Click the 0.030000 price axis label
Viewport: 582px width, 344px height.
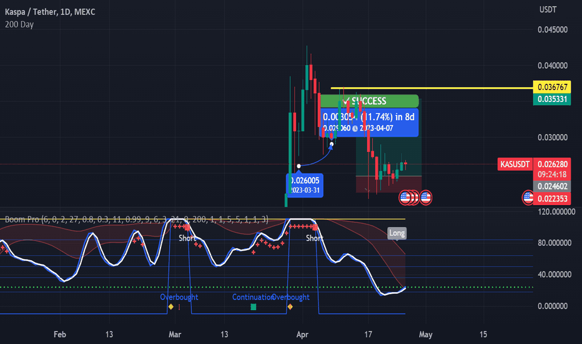[552, 138]
